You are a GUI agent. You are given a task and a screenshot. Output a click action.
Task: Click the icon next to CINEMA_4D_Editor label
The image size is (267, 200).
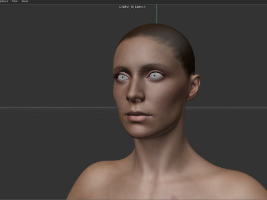coord(145,7)
